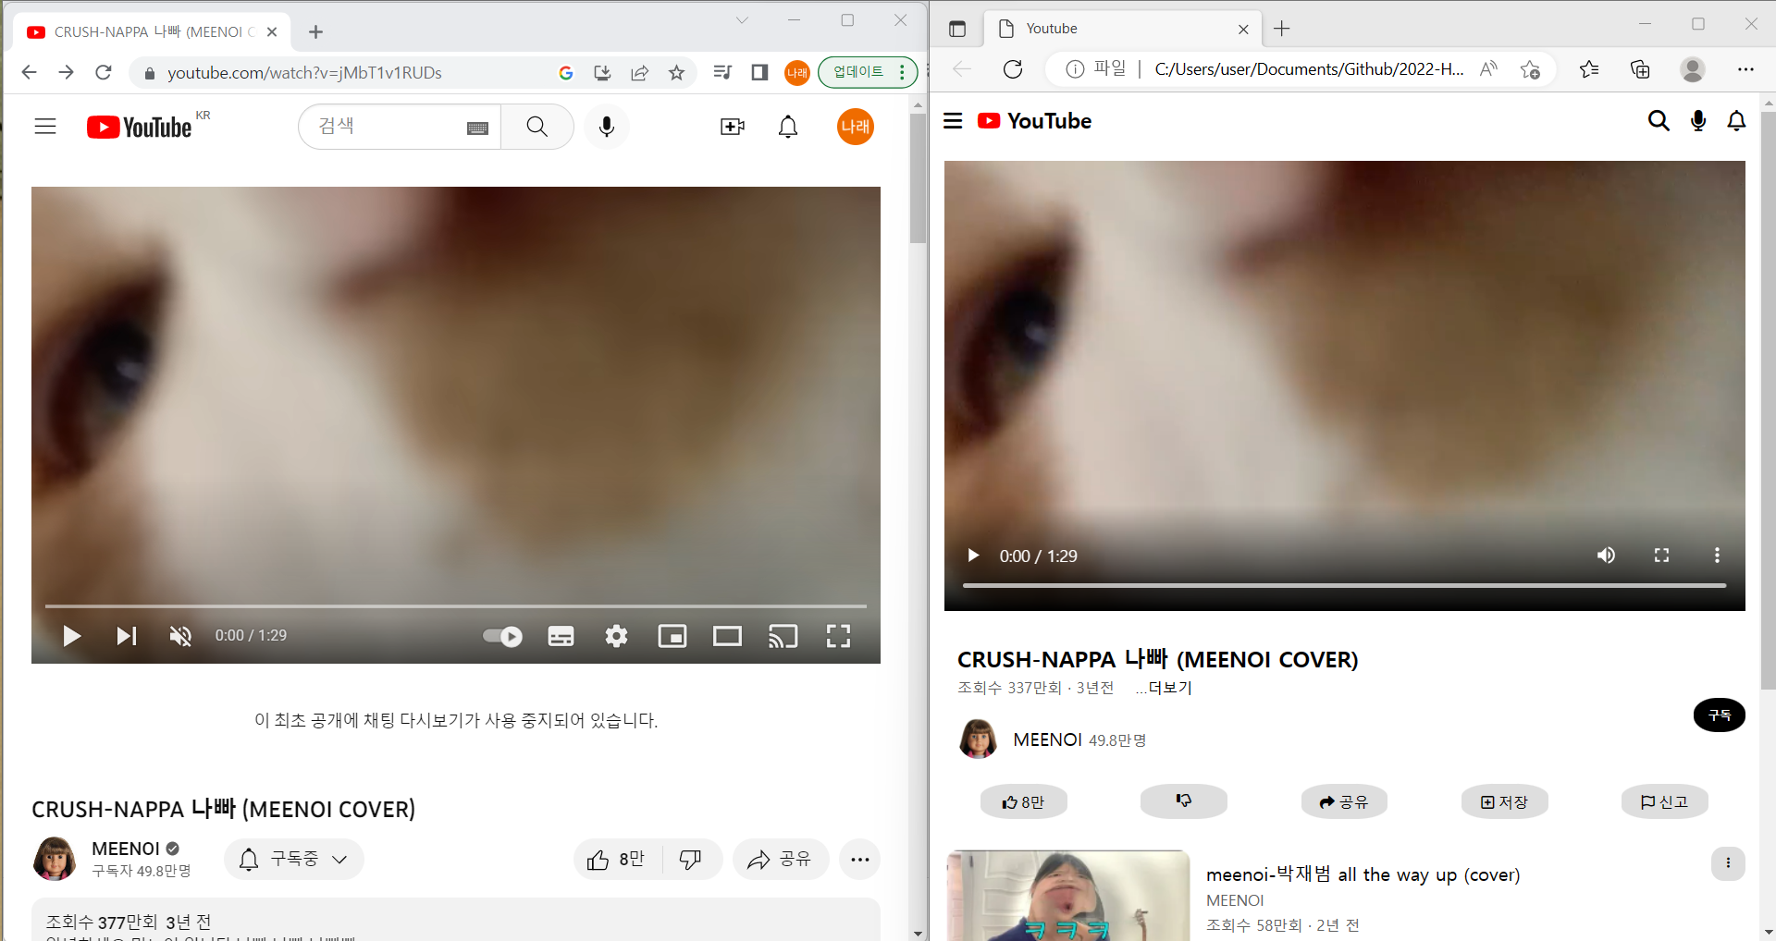Click the 업데이트 update button in Chrome
This screenshot has height=941, width=1776.
click(867, 72)
